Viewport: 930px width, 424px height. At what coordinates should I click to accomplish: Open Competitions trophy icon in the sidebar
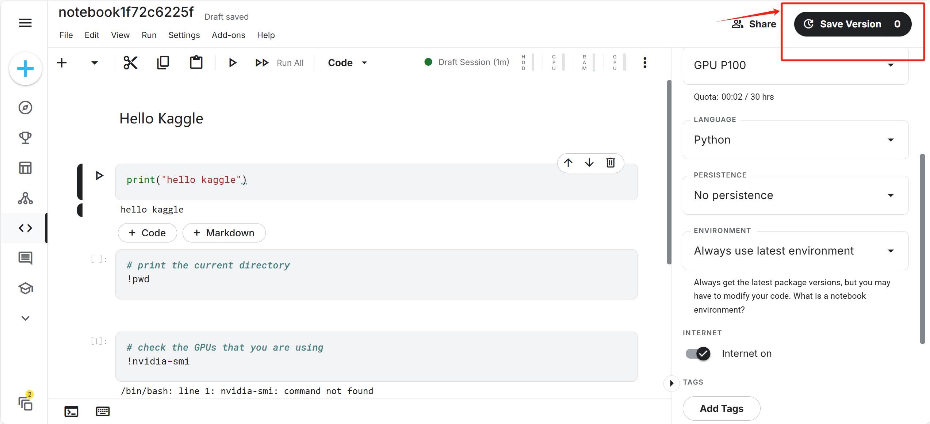25,138
